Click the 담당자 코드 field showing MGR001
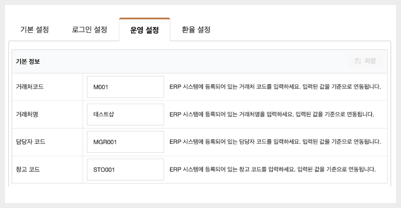This screenshot has height=208, width=401. click(125, 142)
